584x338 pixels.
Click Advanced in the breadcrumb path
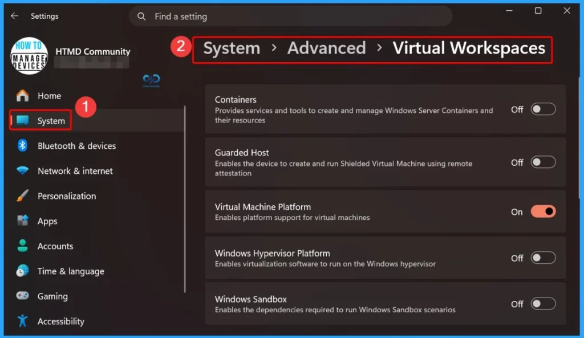pos(326,48)
